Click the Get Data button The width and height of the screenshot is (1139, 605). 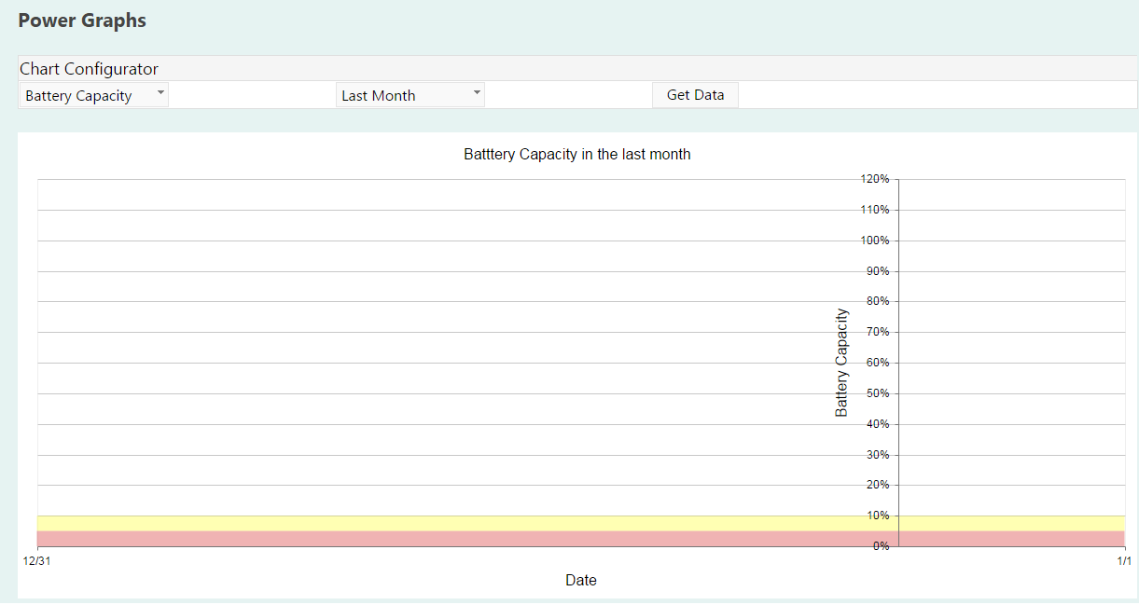point(695,95)
